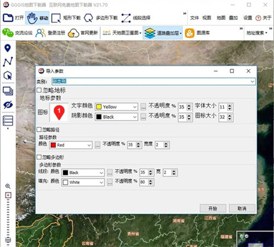The width and height of the screenshot is (274, 247).
Task: Open the 地址搜索 dropdown
Action: (256, 33)
